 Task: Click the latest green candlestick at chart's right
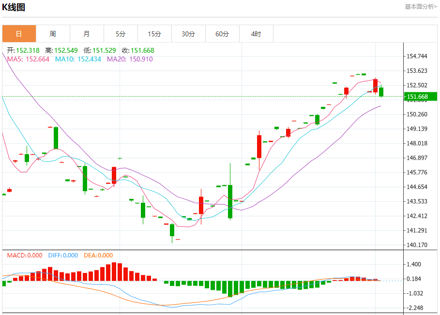point(381,92)
